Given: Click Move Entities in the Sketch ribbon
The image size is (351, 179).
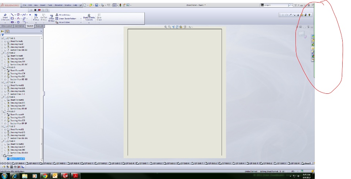Looking at the screenshot, I should tap(63, 22).
